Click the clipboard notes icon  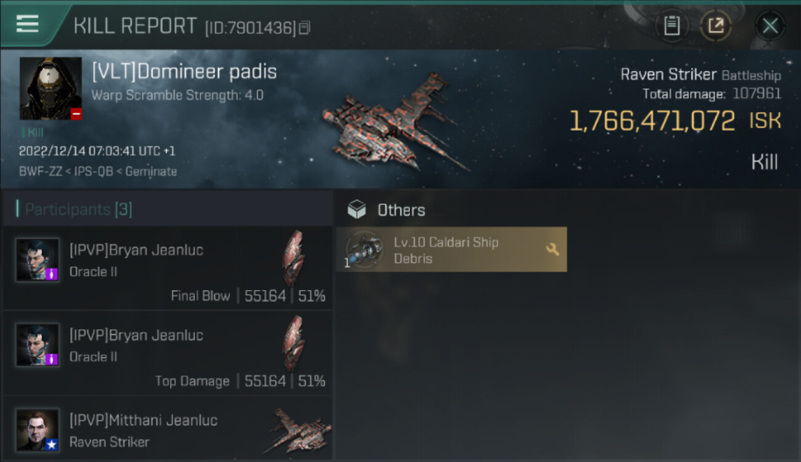[x=672, y=26]
